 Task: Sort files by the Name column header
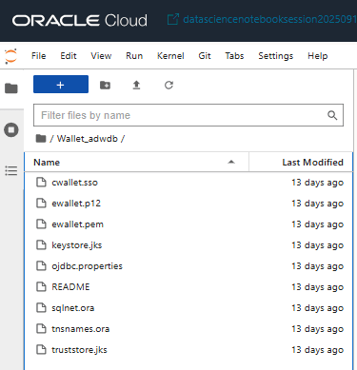pos(136,163)
